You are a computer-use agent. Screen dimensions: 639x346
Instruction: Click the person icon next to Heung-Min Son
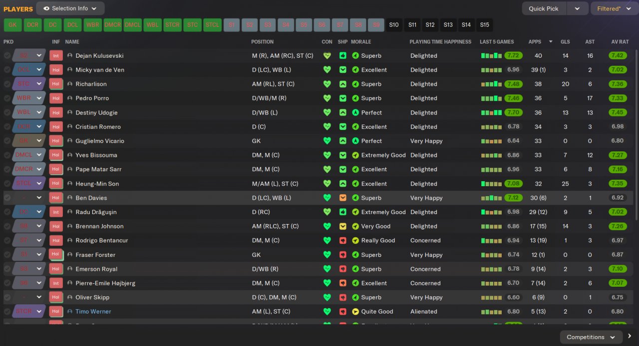pyautogui.click(x=70, y=184)
